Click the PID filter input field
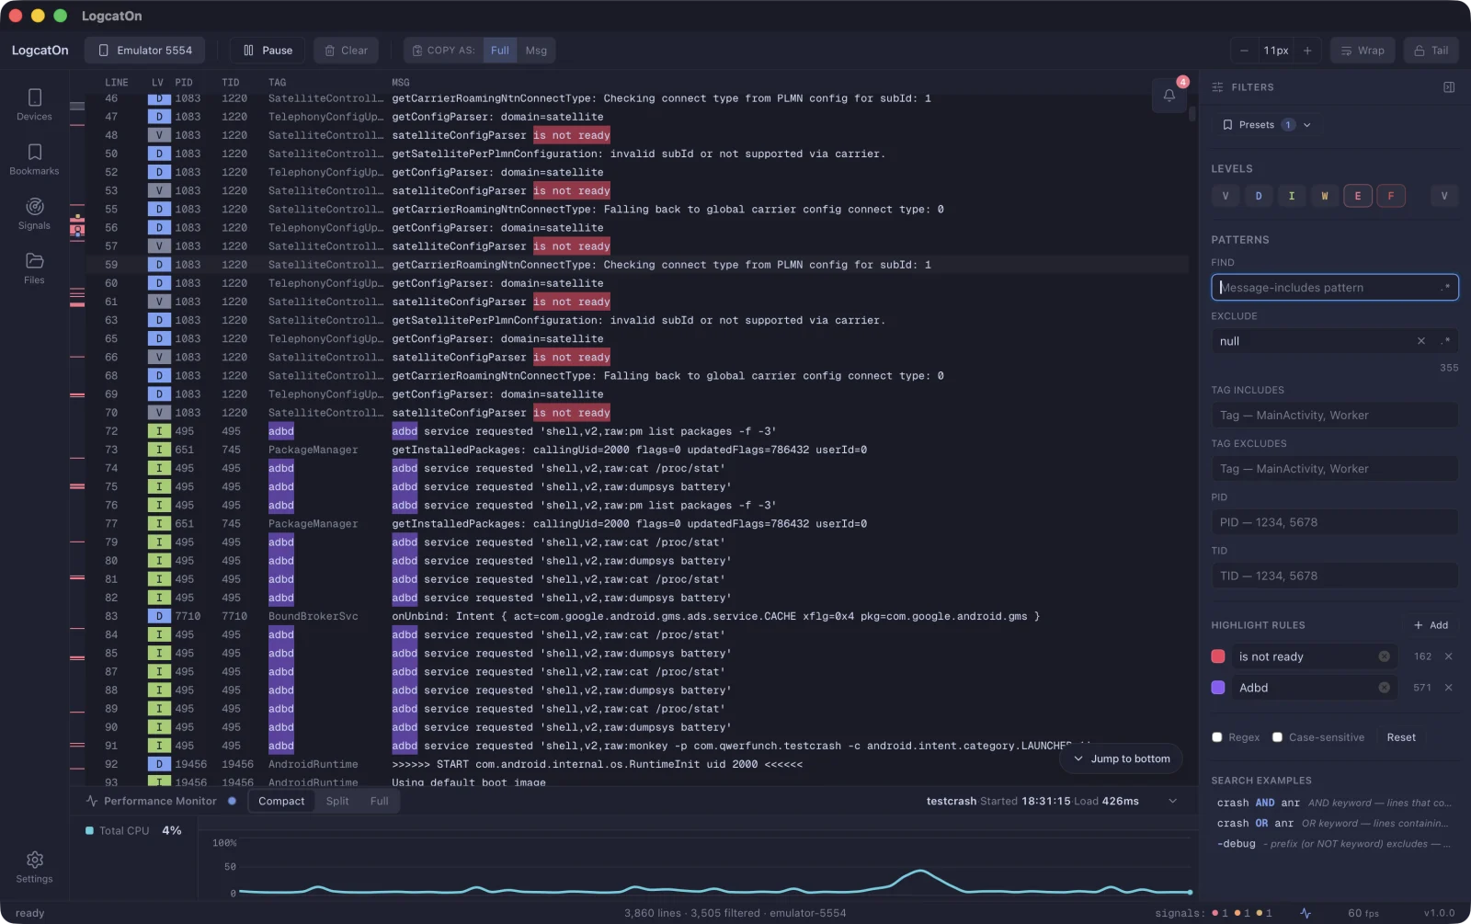This screenshot has height=924, width=1471. coord(1335,522)
